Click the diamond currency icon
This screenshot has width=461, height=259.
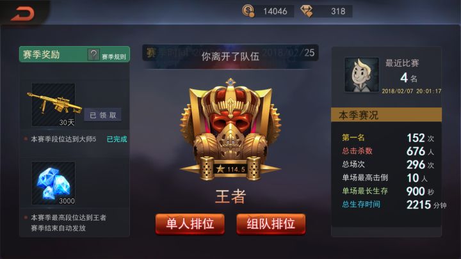tap(307, 11)
